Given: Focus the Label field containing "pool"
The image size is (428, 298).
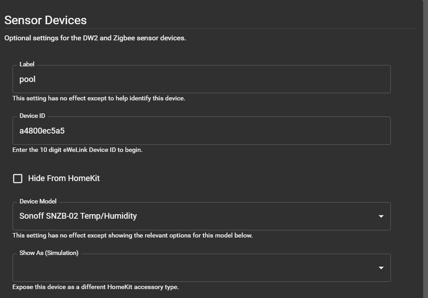Looking at the screenshot, I should 201,79.
